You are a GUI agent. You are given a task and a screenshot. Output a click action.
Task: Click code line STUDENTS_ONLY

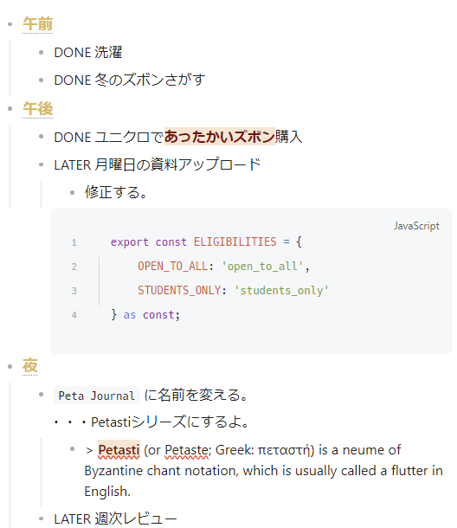(233, 290)
